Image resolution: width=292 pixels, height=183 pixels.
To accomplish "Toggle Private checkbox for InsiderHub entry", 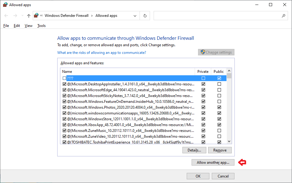I will (x=203, y=102).
